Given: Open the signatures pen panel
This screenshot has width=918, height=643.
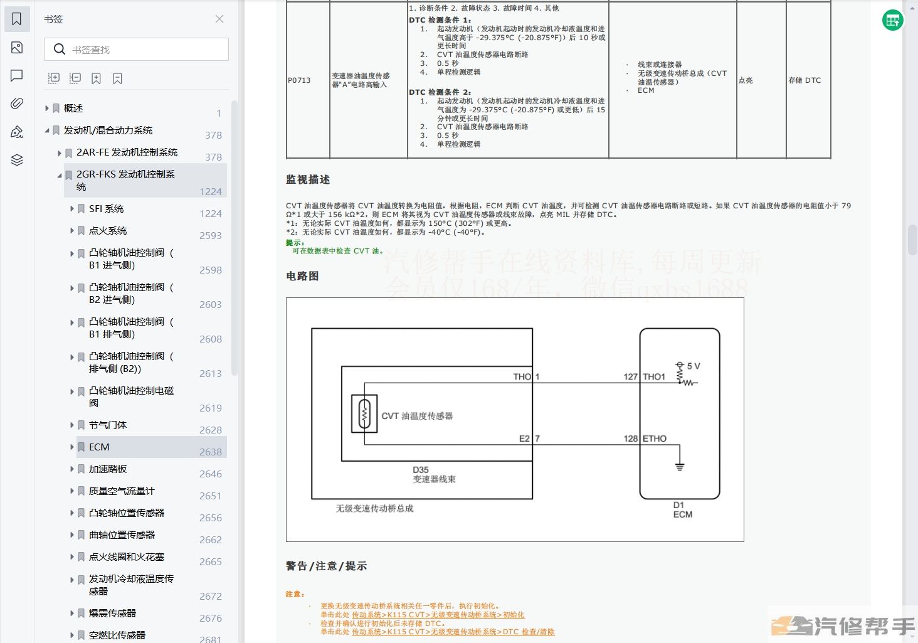Looking at the screenshot, I should pyautogui.click(x=17, y=132).
